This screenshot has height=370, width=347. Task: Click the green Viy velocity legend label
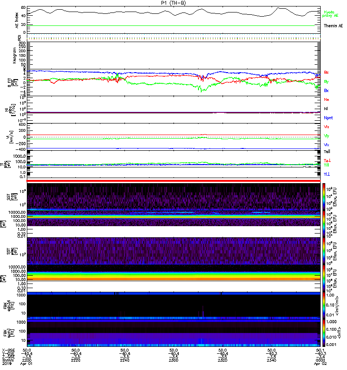326,136
